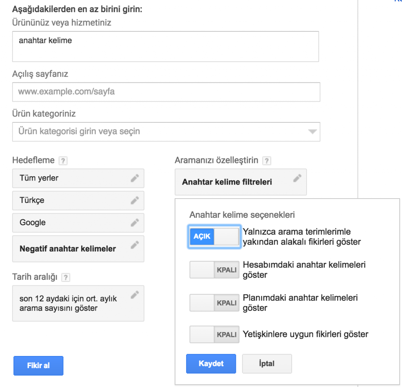Viewport: 402px width, 387px height.
Task: Enable Planımdaki anahtar kelimeleri göster
Action: coord(214,303)
